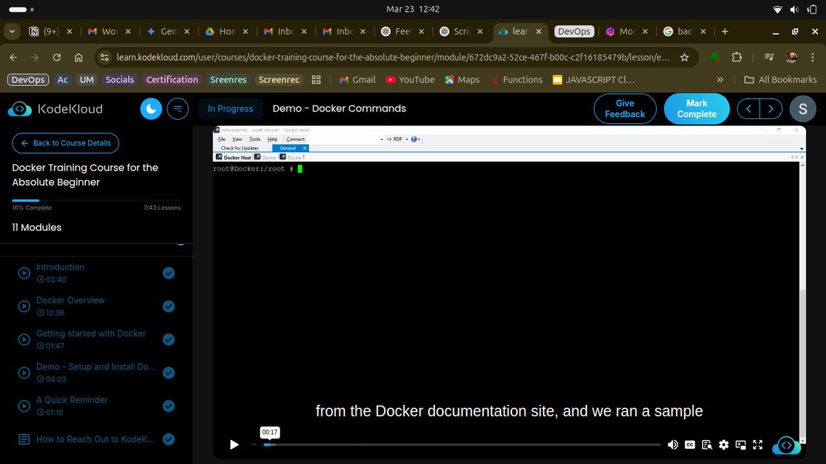Image resolution: width=826 pixels, height=464 pixels.
Task: Mute the video volume
Action: [x=673, y=445]
